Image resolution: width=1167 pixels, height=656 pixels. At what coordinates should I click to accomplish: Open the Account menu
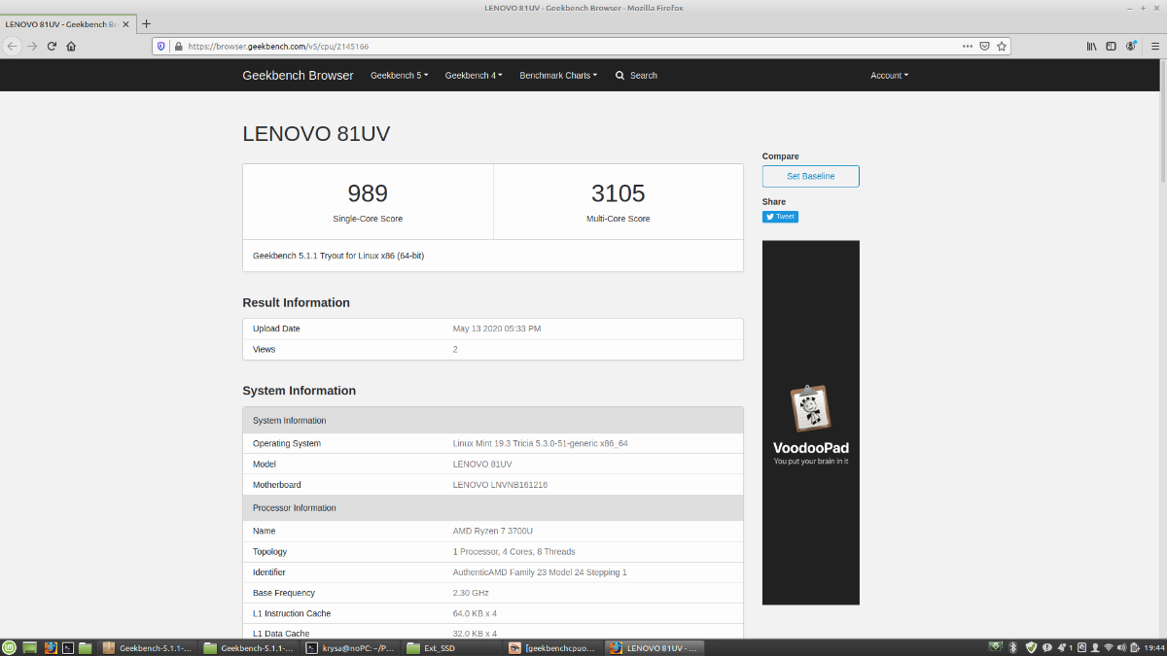click(x=889, y=76)
